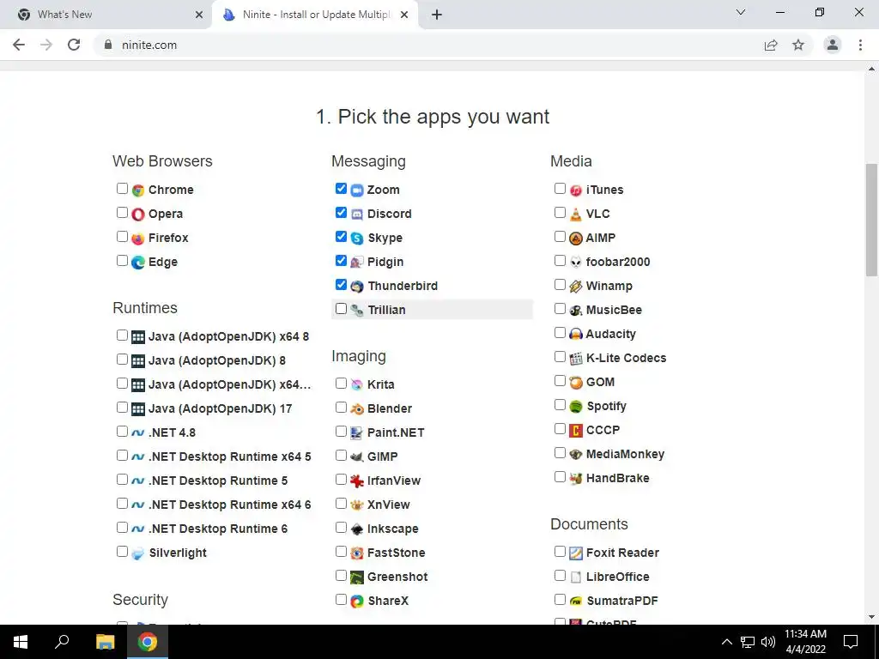The width and height of the screenshot is (879, 659).
Task: Click the Opera logo icon
Action: (x=138, y=214)
